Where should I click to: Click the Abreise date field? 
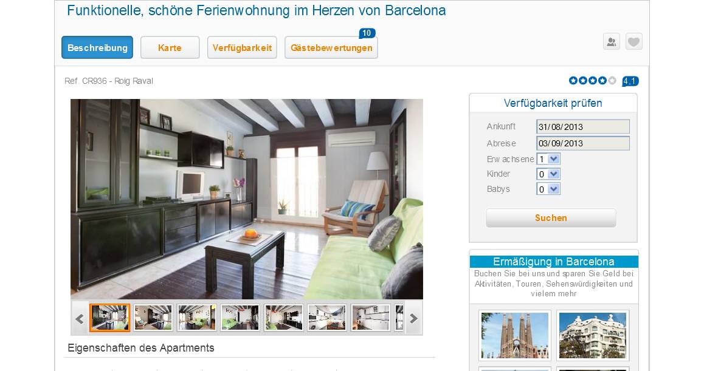583,143
